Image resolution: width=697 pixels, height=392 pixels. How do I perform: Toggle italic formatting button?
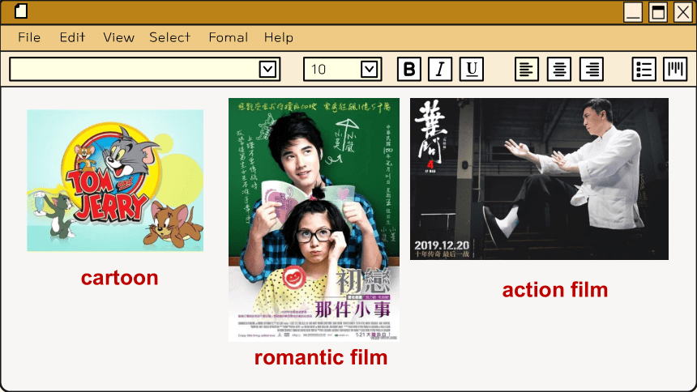click(440, 70)
